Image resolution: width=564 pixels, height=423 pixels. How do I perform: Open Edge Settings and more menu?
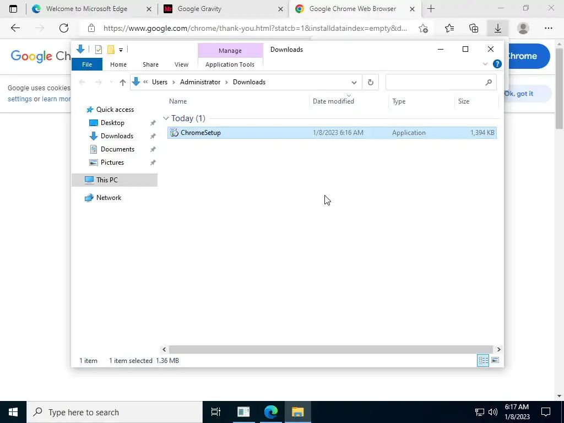pos(548,28)
